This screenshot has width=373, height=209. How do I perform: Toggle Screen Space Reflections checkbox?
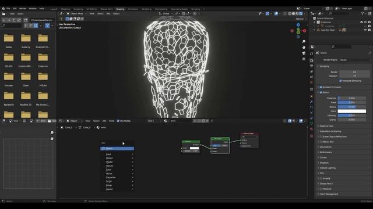click(x=321, y=137)
